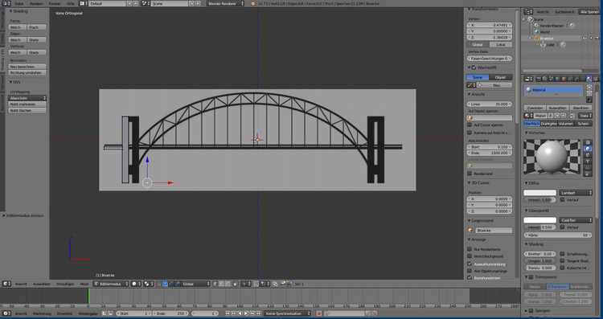
Task: Click the World globe icon in outliner
Action: pyautogui.click(x=536, y=32)
